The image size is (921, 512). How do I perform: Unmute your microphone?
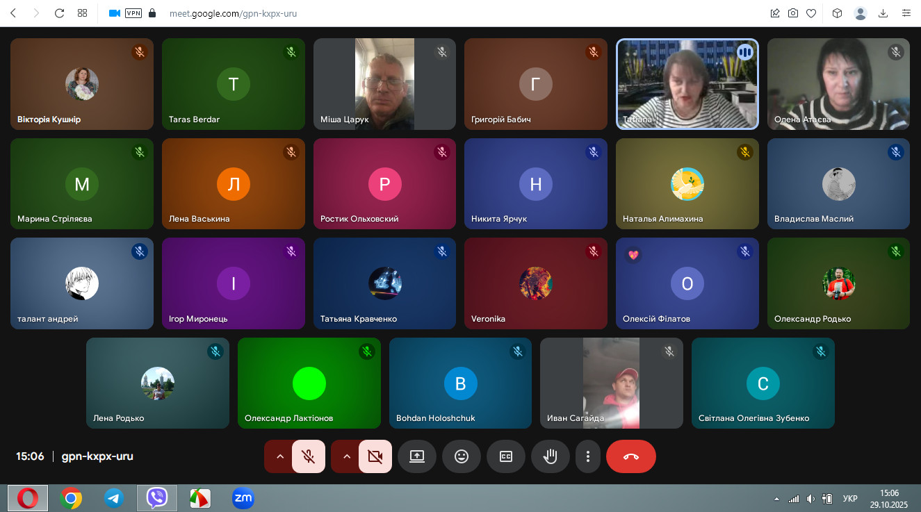(309, 456)
